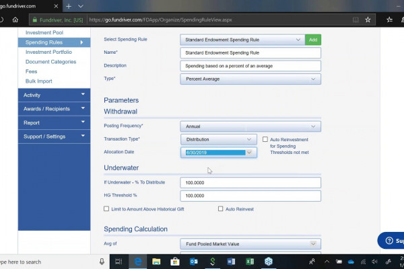
Task: Click the browser Home icon
Action: 15,20
